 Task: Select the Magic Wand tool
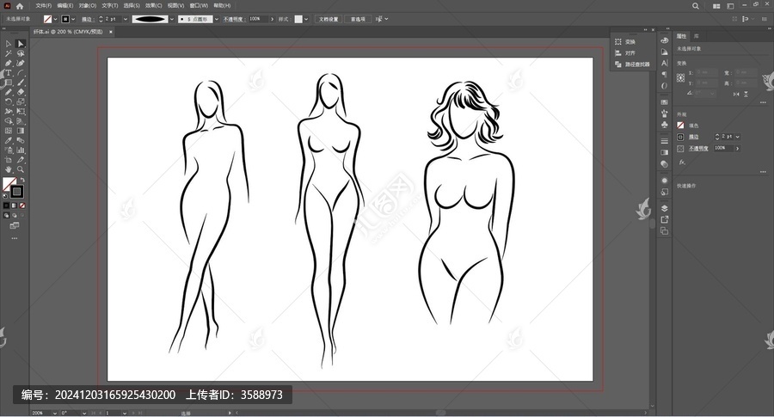pyautogui.click(x=9, y=53)
